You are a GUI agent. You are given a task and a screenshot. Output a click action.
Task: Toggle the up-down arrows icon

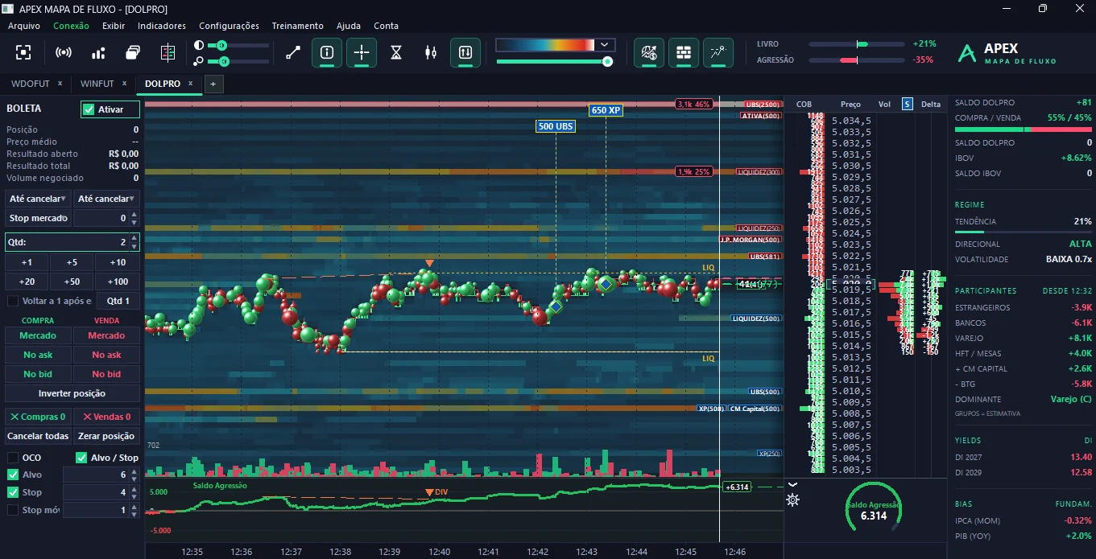(x=465, y=53)
